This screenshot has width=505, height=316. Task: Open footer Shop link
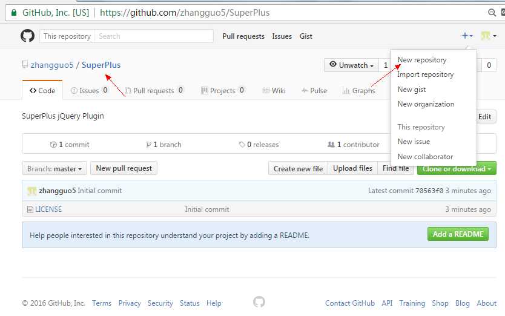[x=440, y=303]
